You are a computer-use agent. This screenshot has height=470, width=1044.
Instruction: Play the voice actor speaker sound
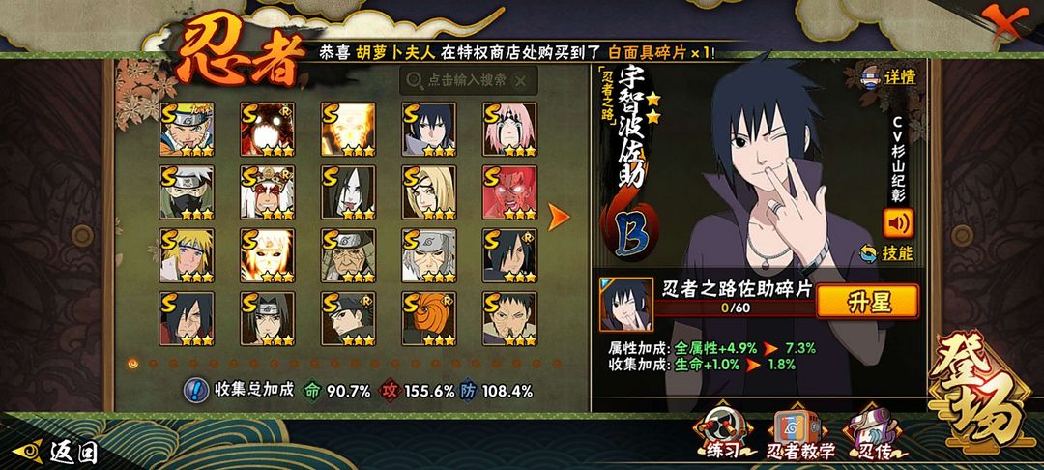tap(899, 223)
